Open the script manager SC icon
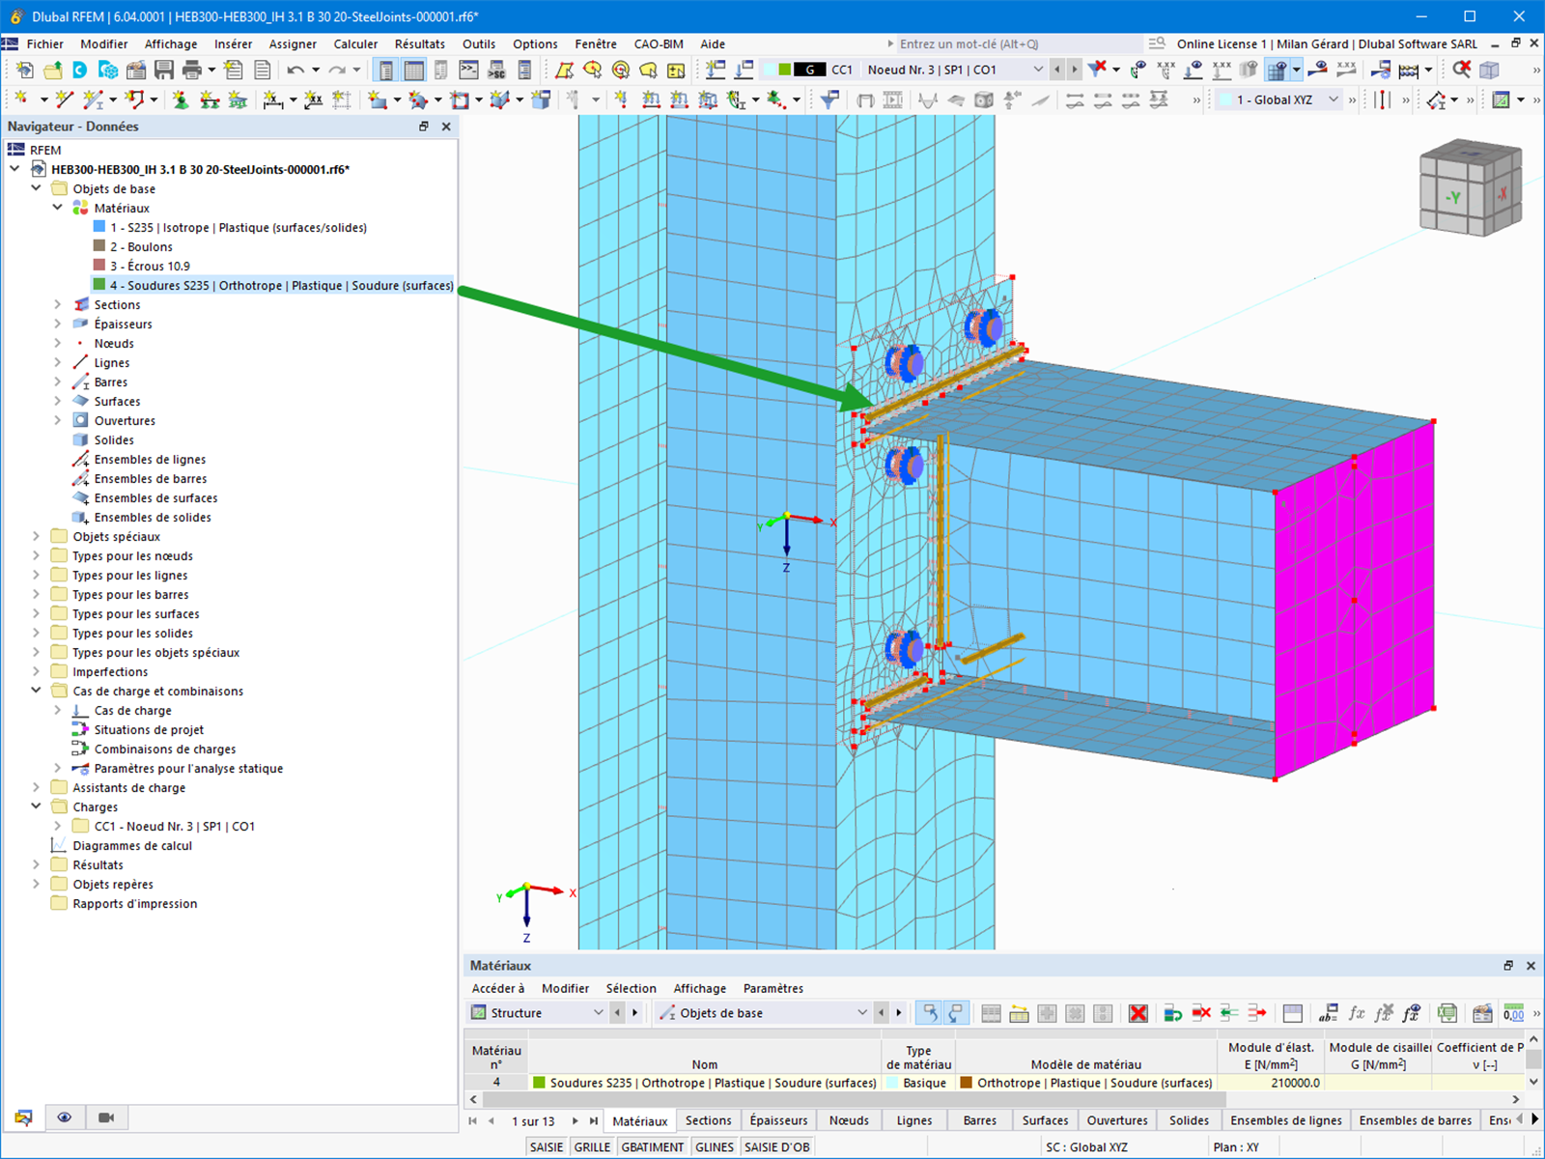The height and width of the screenshot is (1159, 1545). pyautogui.click(x=496, y=70)
